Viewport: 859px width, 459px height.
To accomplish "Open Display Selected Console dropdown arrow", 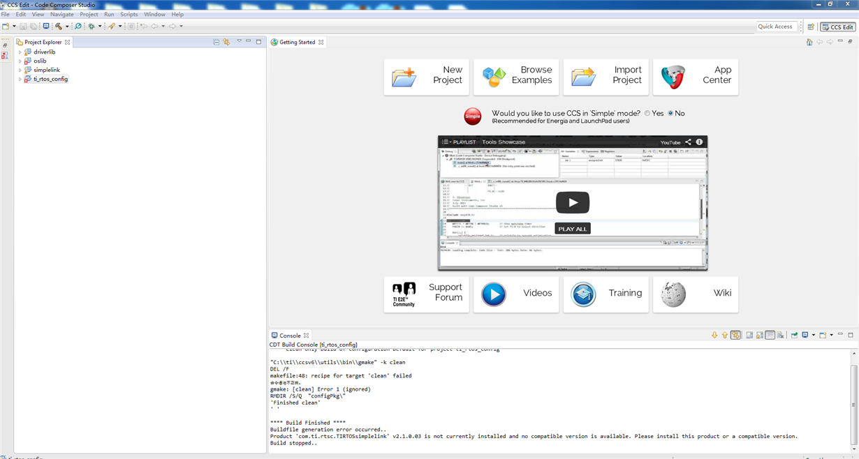I will (813, 336).
